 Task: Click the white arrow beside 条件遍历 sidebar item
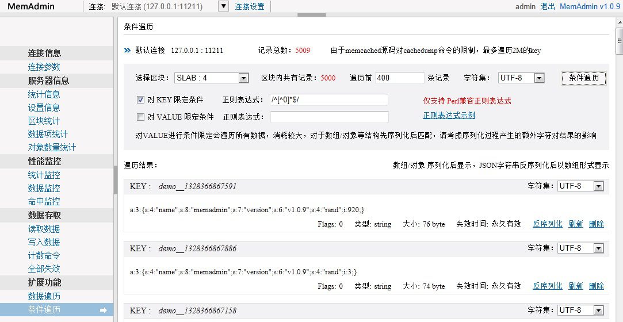[x=104, y=310]
